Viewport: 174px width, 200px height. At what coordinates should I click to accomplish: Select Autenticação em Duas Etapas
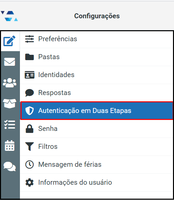coord(97,111)
